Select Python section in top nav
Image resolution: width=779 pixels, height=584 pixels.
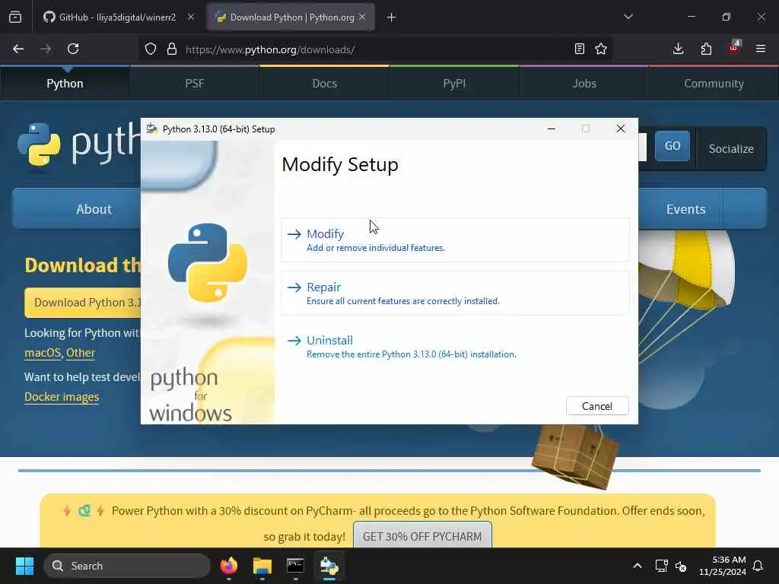point(65,84)
